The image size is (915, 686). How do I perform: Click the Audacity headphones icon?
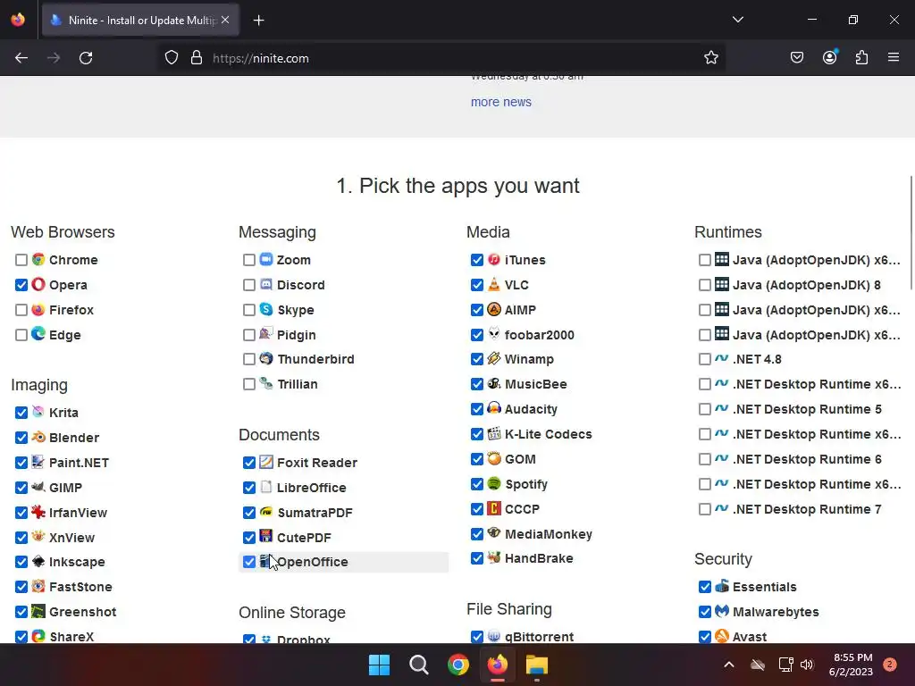494,408
